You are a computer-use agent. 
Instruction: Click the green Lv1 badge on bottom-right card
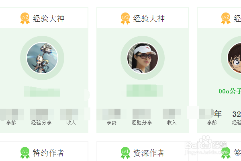(226, 153)
